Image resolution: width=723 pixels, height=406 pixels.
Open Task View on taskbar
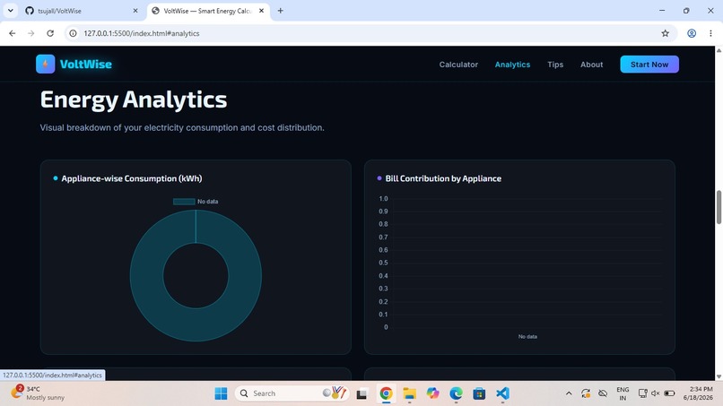click(x=361, y=393)
